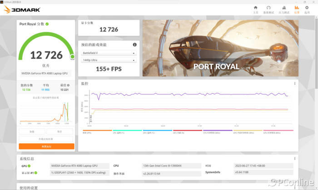Screen dimensions: 318x190
Task: Open the Benchmarks (基准测试) navigation icon
Action: click(268, 9)
